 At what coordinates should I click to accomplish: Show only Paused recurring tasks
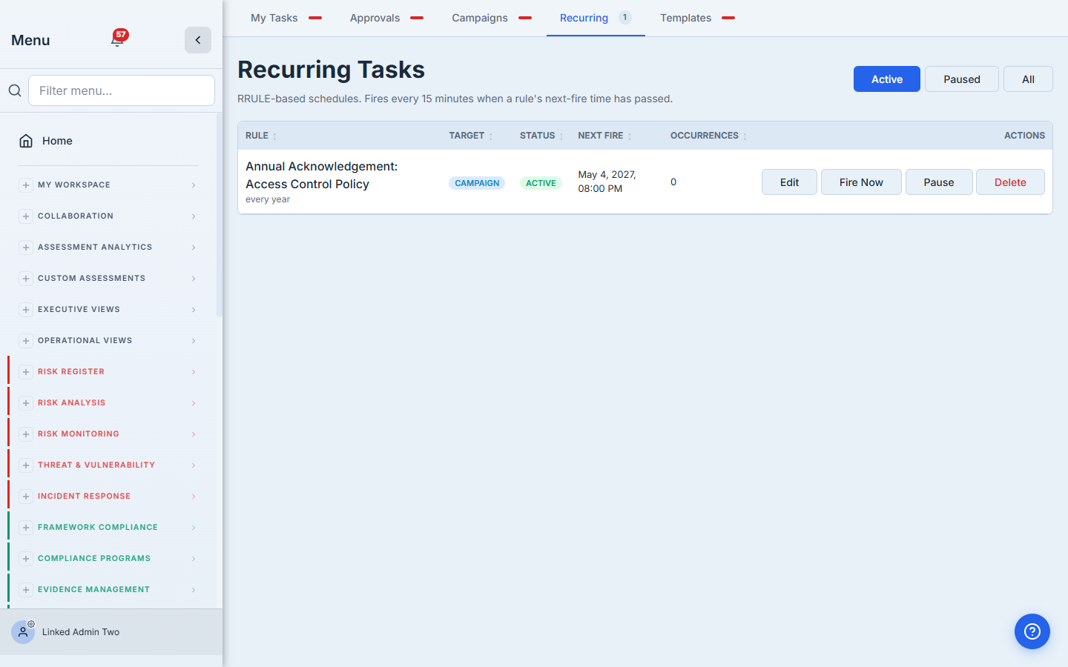click(x=962, y=79)
